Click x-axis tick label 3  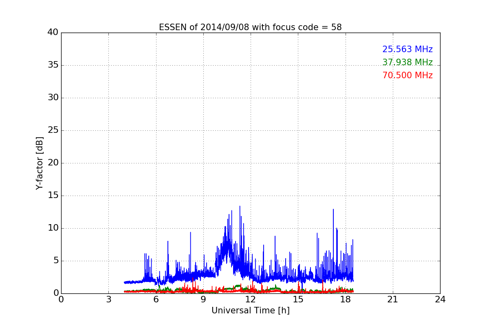pos(108,300)
